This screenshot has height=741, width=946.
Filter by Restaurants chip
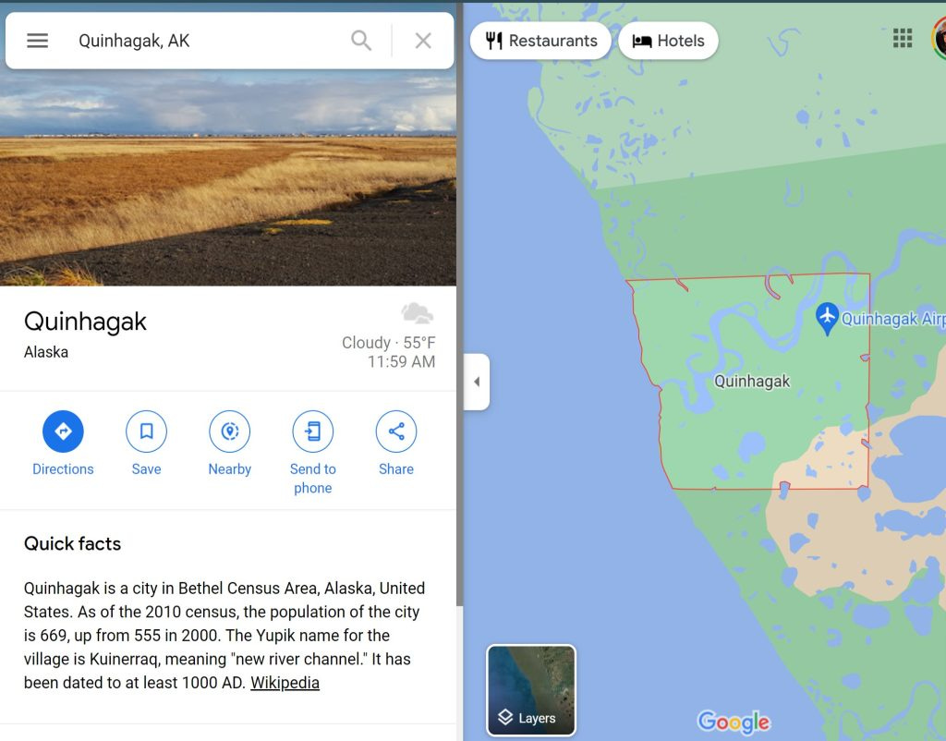point(540,41)
